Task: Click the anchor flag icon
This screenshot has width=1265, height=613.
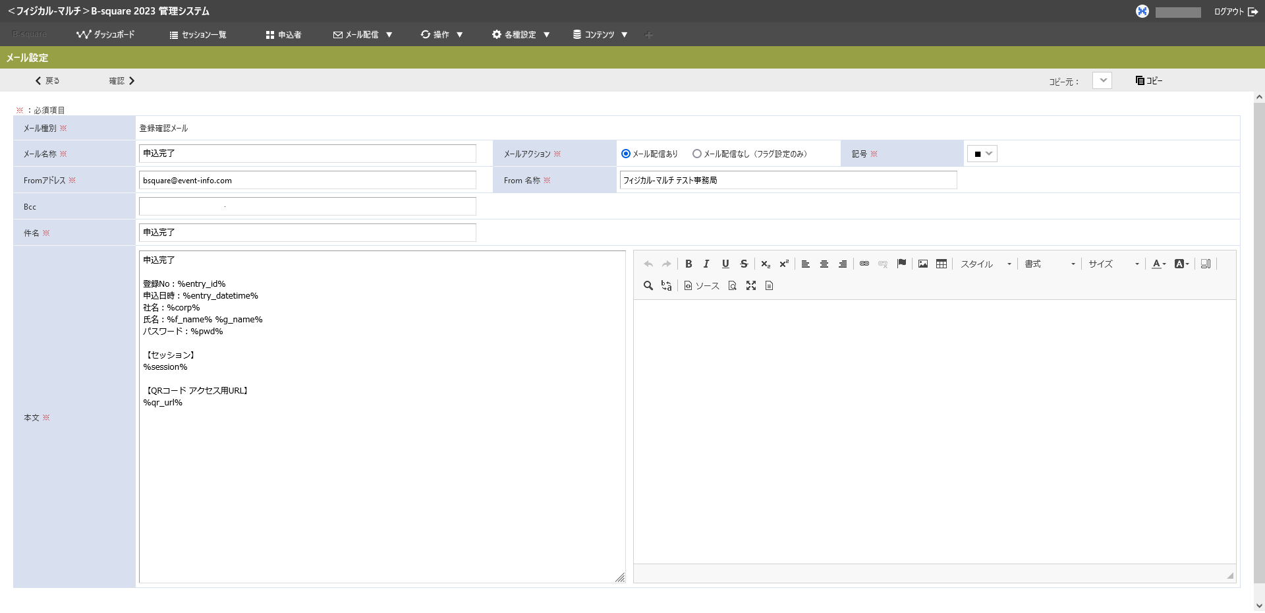Action: click(x=901, y=264)
